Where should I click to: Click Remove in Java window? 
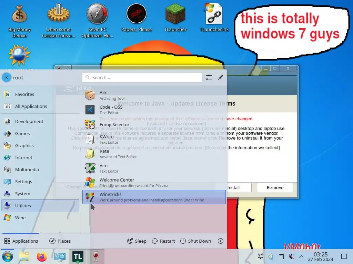[275, 187]
